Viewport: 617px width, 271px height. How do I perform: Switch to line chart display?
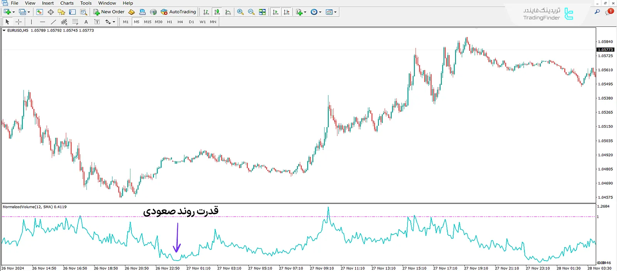click(228, 12)
